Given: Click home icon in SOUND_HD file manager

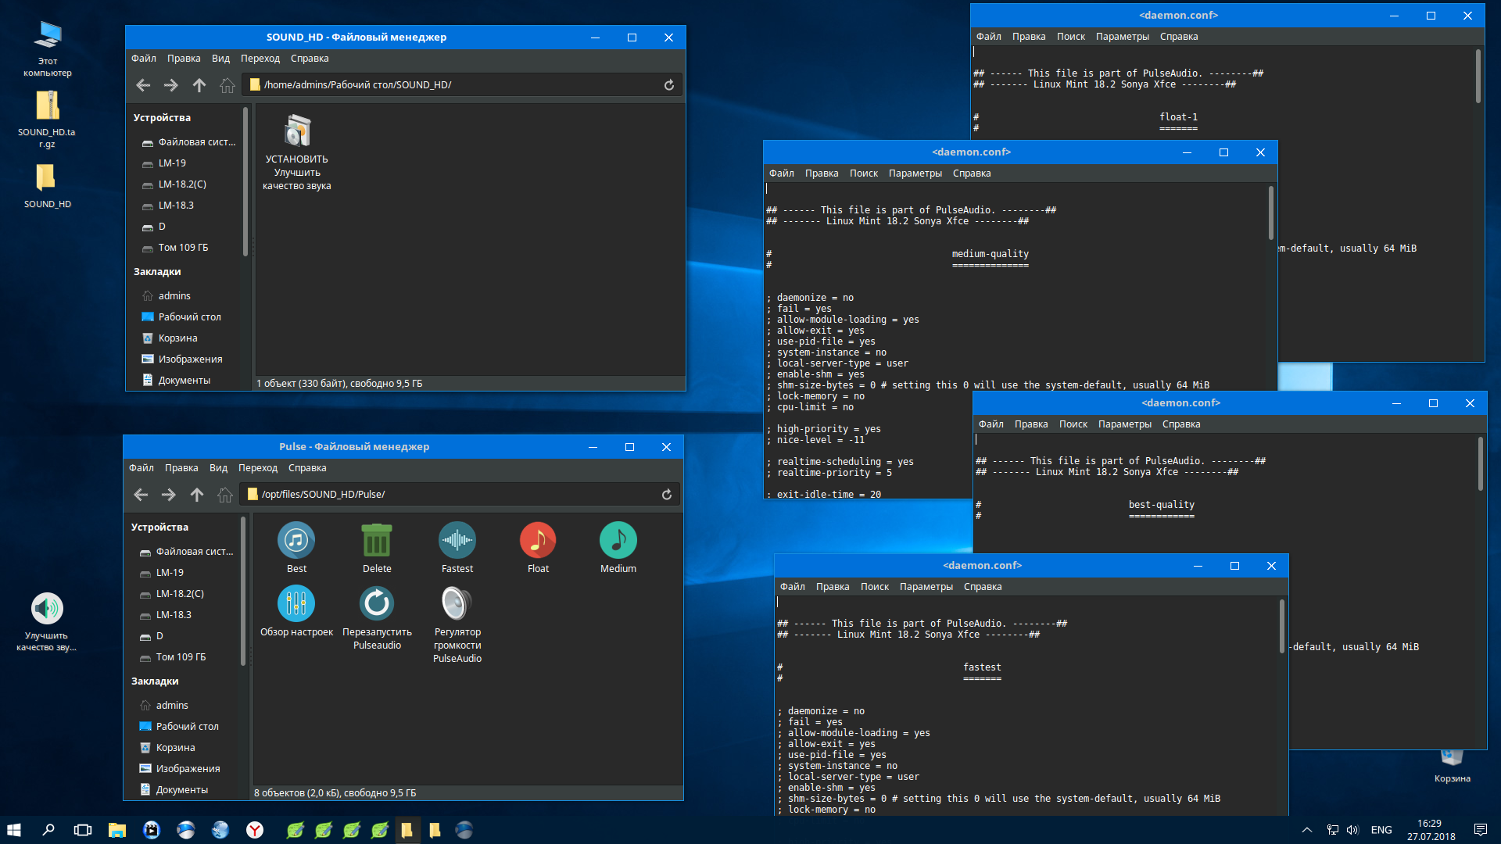Looking at the screenshot, I should coord(227,85).
